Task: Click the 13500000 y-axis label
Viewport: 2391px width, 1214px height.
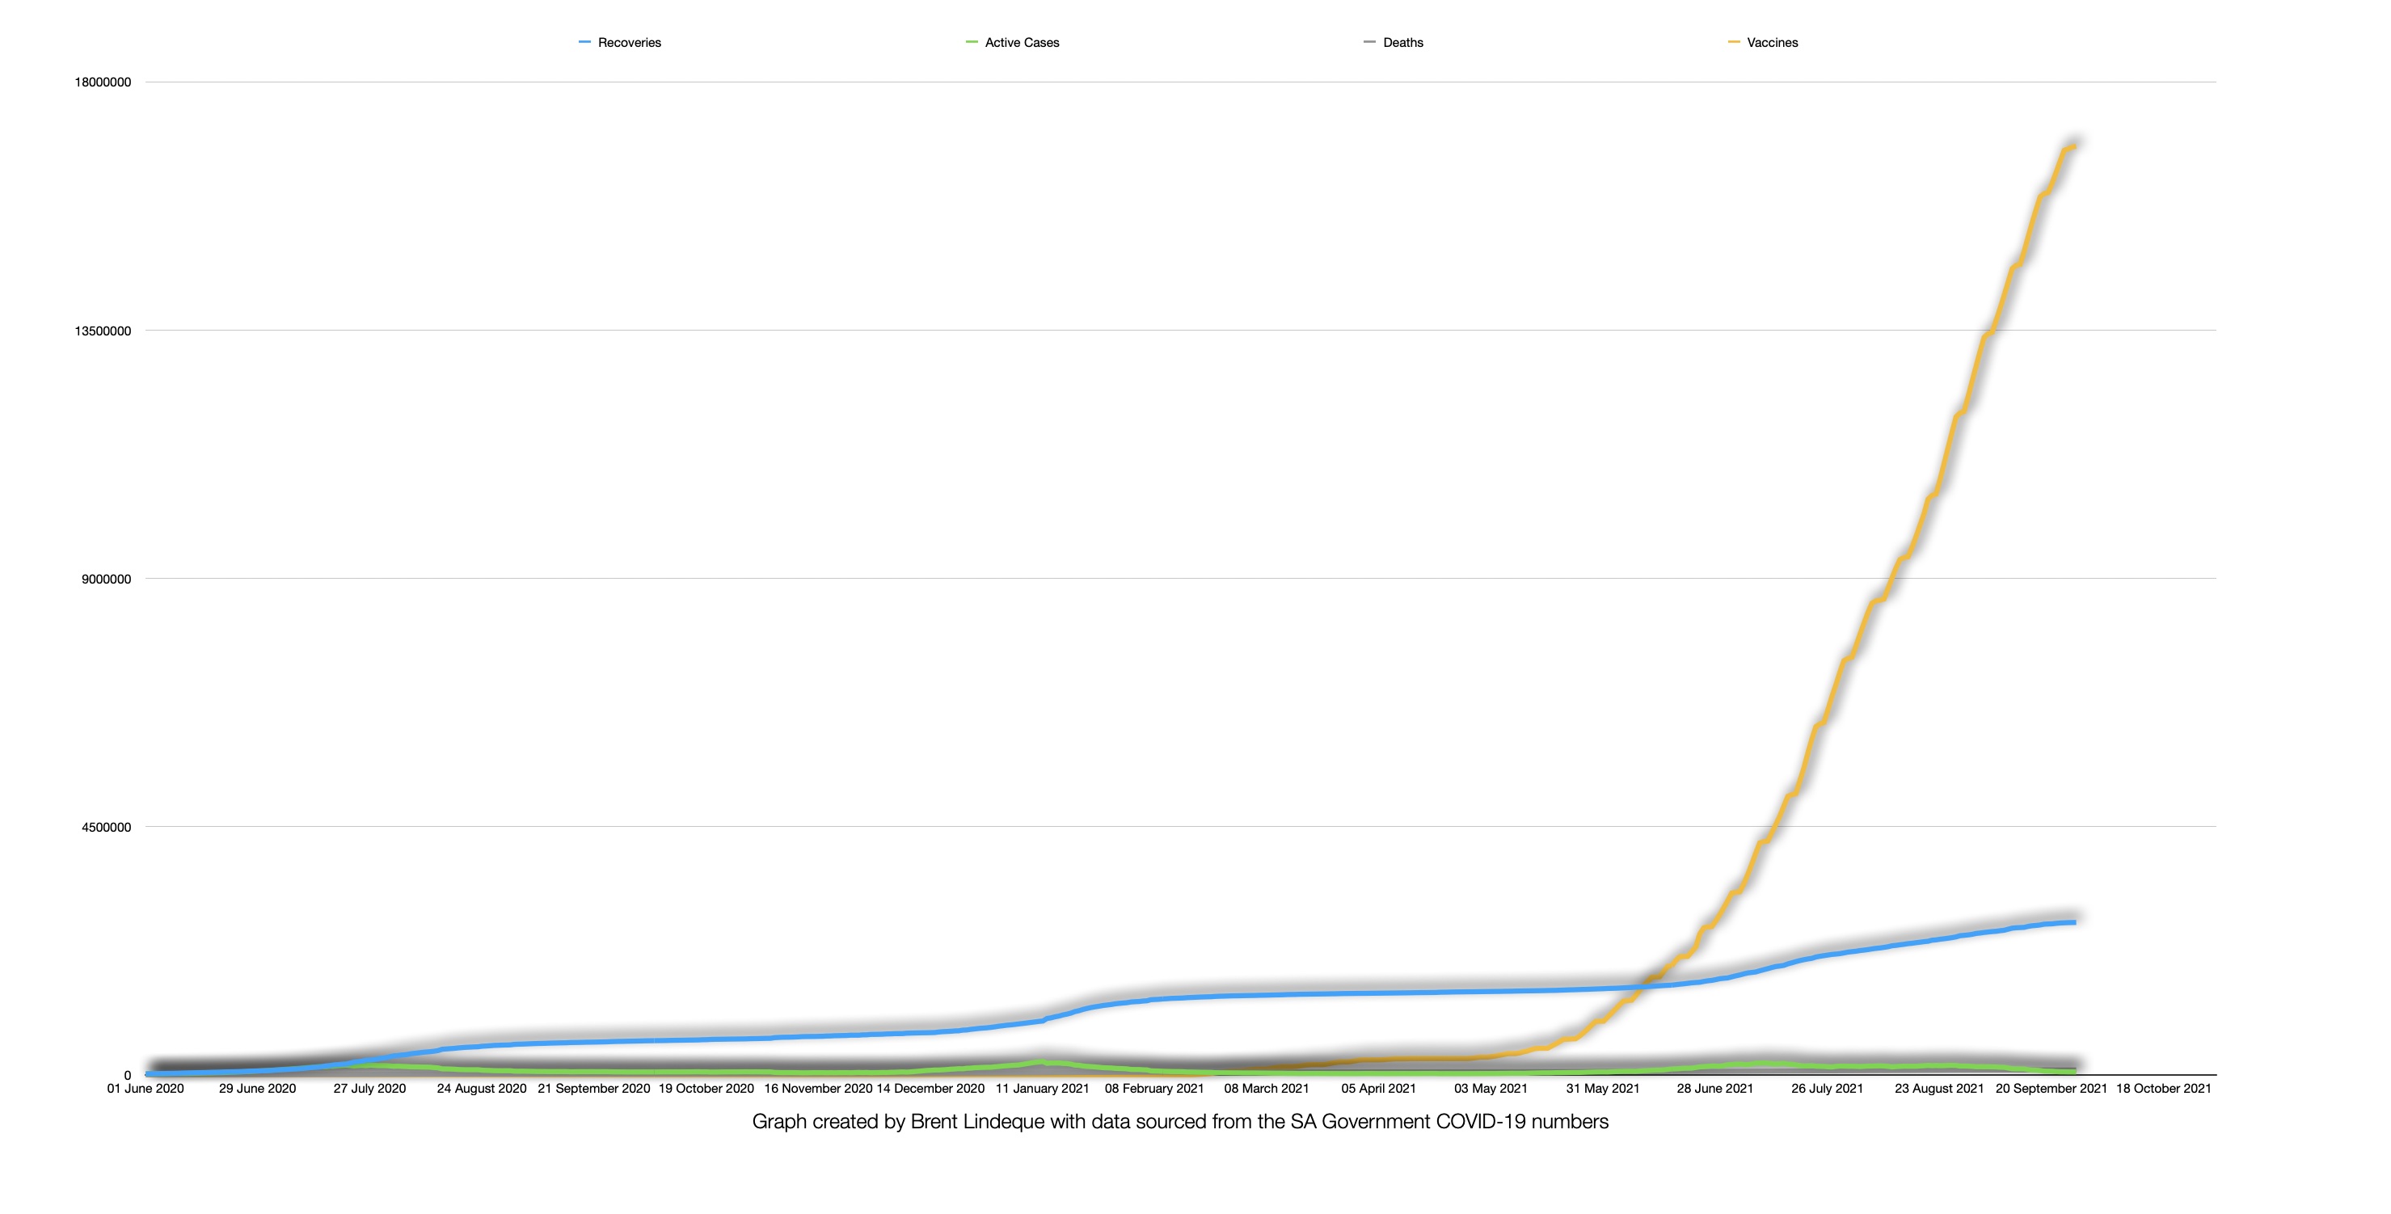Action: [103, 331]
